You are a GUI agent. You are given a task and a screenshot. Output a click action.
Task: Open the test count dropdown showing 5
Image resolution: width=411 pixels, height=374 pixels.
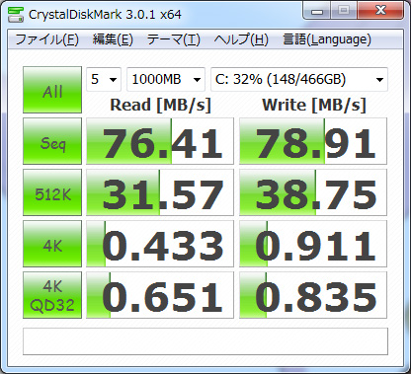click(x=104, y=79)
